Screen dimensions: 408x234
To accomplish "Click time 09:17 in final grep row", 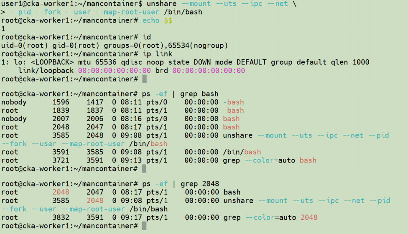I will (x=132, y=217).
